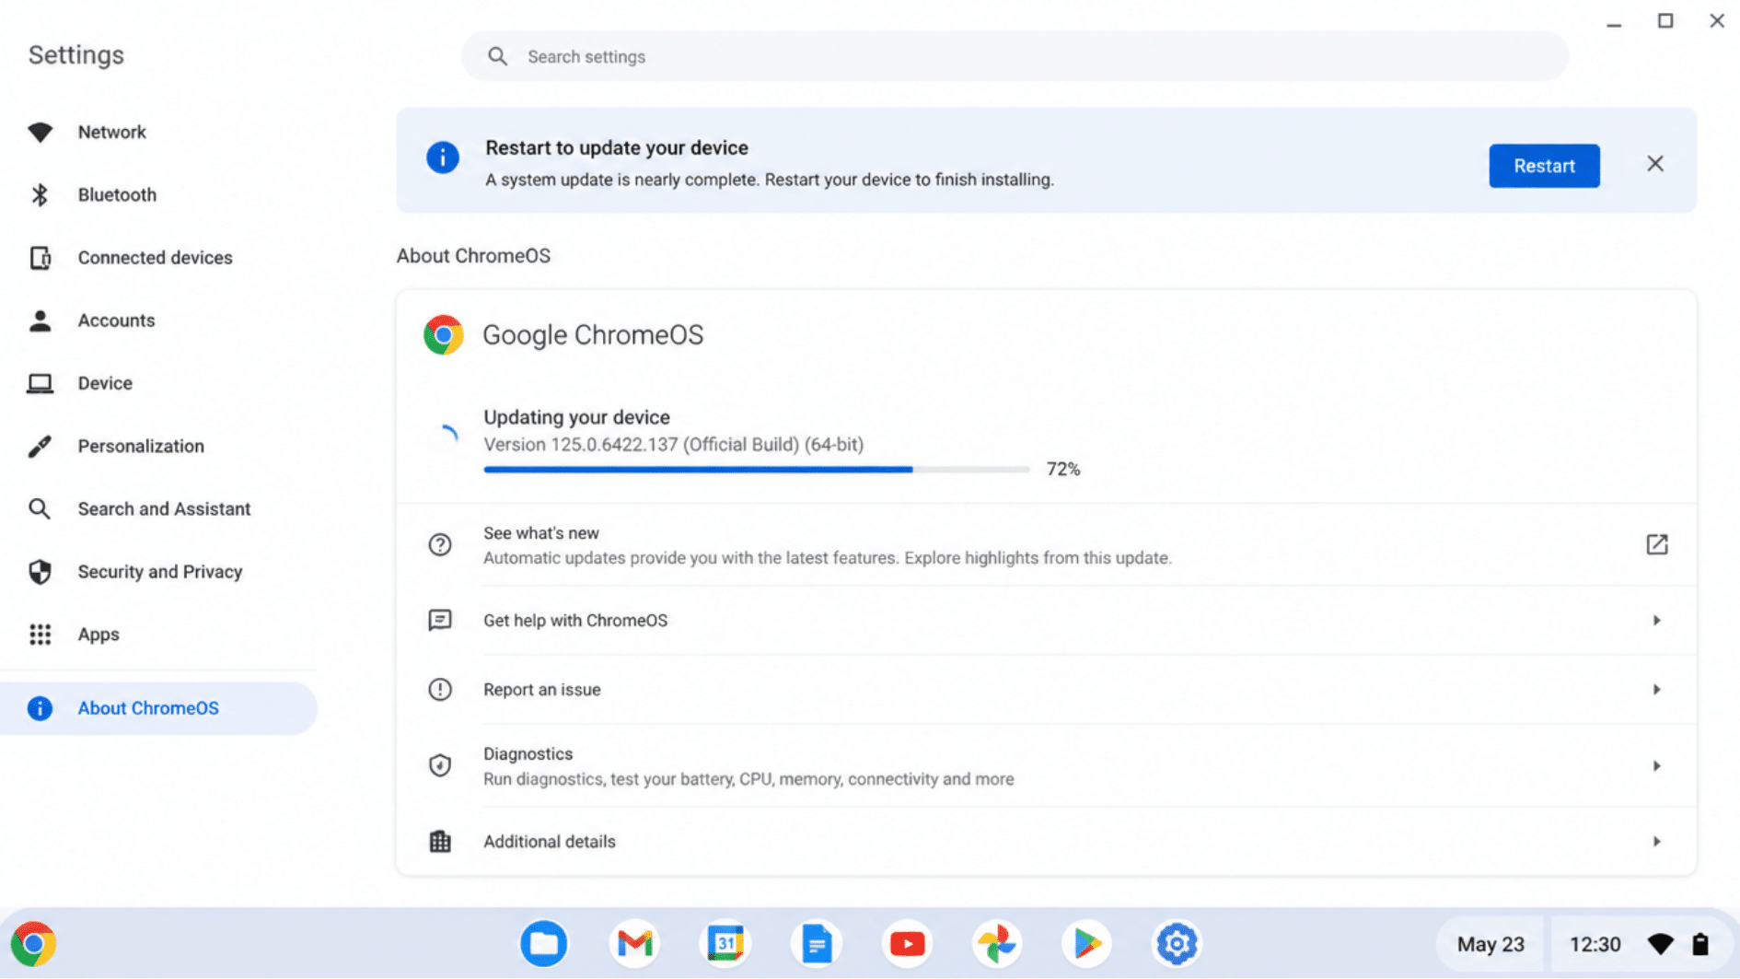Image resolution: width=1740 pixels, height=979 pixels.
Task: Click the question mark icon
Action: [440, 544]
